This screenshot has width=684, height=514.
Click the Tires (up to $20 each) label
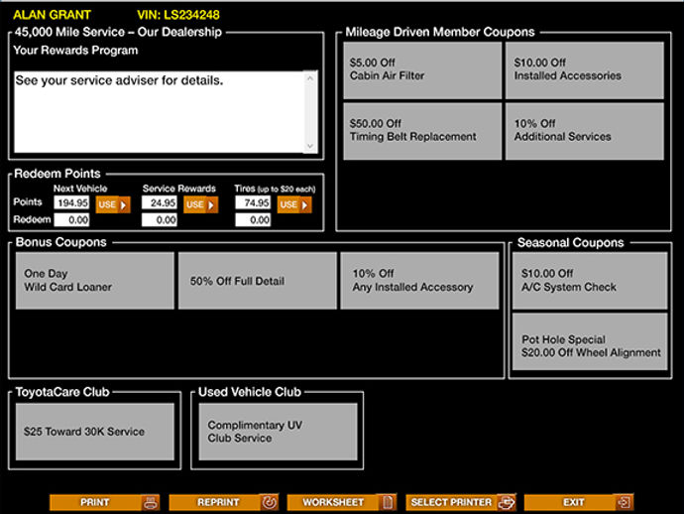[275, 189]
